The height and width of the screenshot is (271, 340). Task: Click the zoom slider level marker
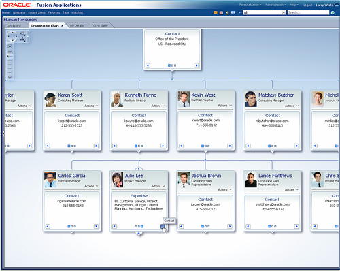[10, 56]
